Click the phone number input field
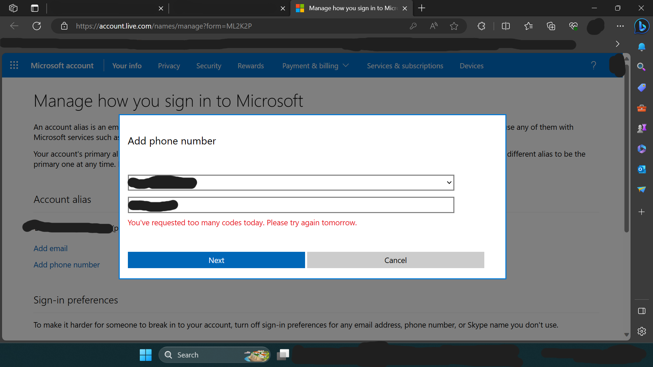 [x=291, y=205]
